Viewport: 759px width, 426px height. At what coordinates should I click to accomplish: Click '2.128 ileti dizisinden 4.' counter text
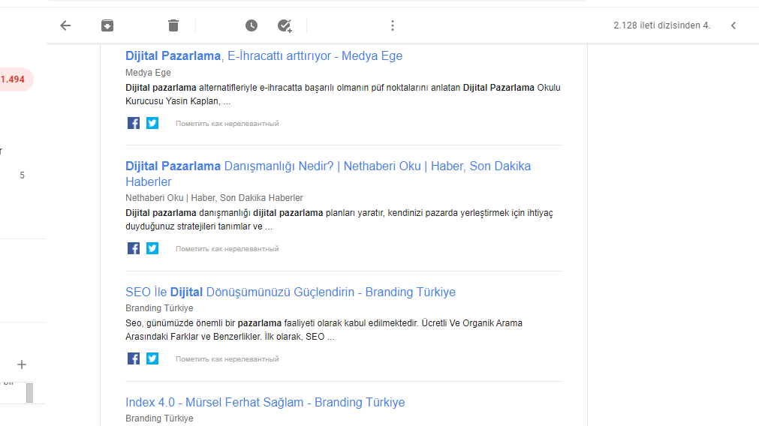click(x=661, y=25)
